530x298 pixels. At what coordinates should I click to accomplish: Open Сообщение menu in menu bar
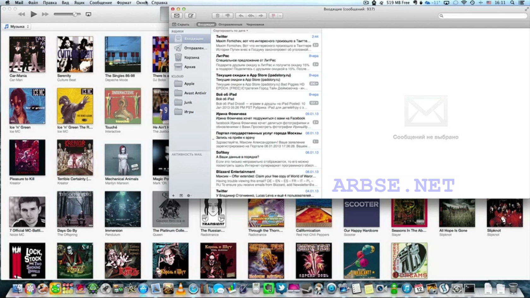(x=101, y=3)
